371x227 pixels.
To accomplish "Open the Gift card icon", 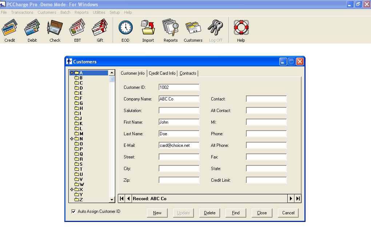I will click(x=100, y=30).
